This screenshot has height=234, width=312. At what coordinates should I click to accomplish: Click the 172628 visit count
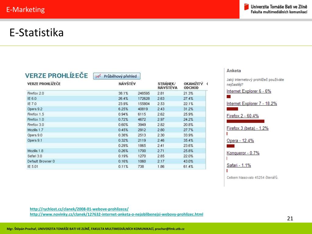(x=144, y=98)
